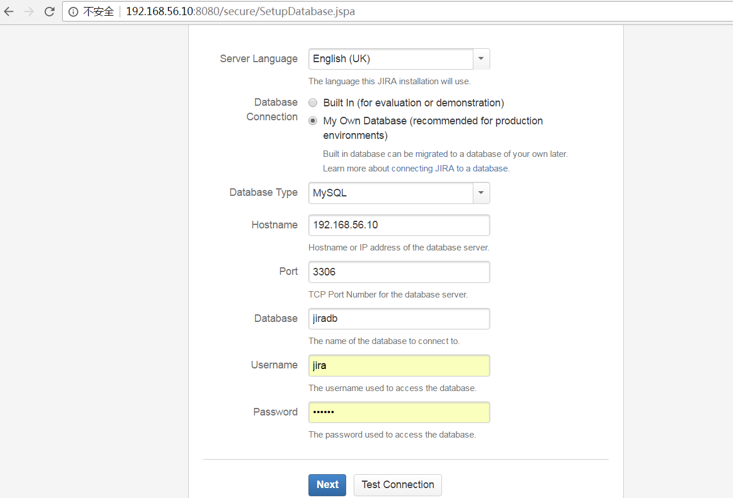Focus the Hostname input field
Viewport: 733px width, 498px height.
click(x=398, y=225)
